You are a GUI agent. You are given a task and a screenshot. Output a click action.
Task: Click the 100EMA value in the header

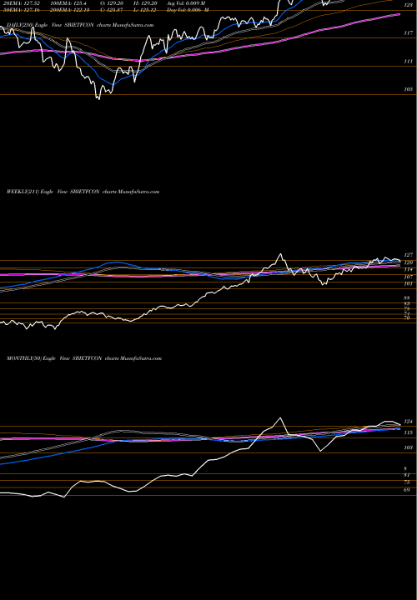(x=68, y=3)
